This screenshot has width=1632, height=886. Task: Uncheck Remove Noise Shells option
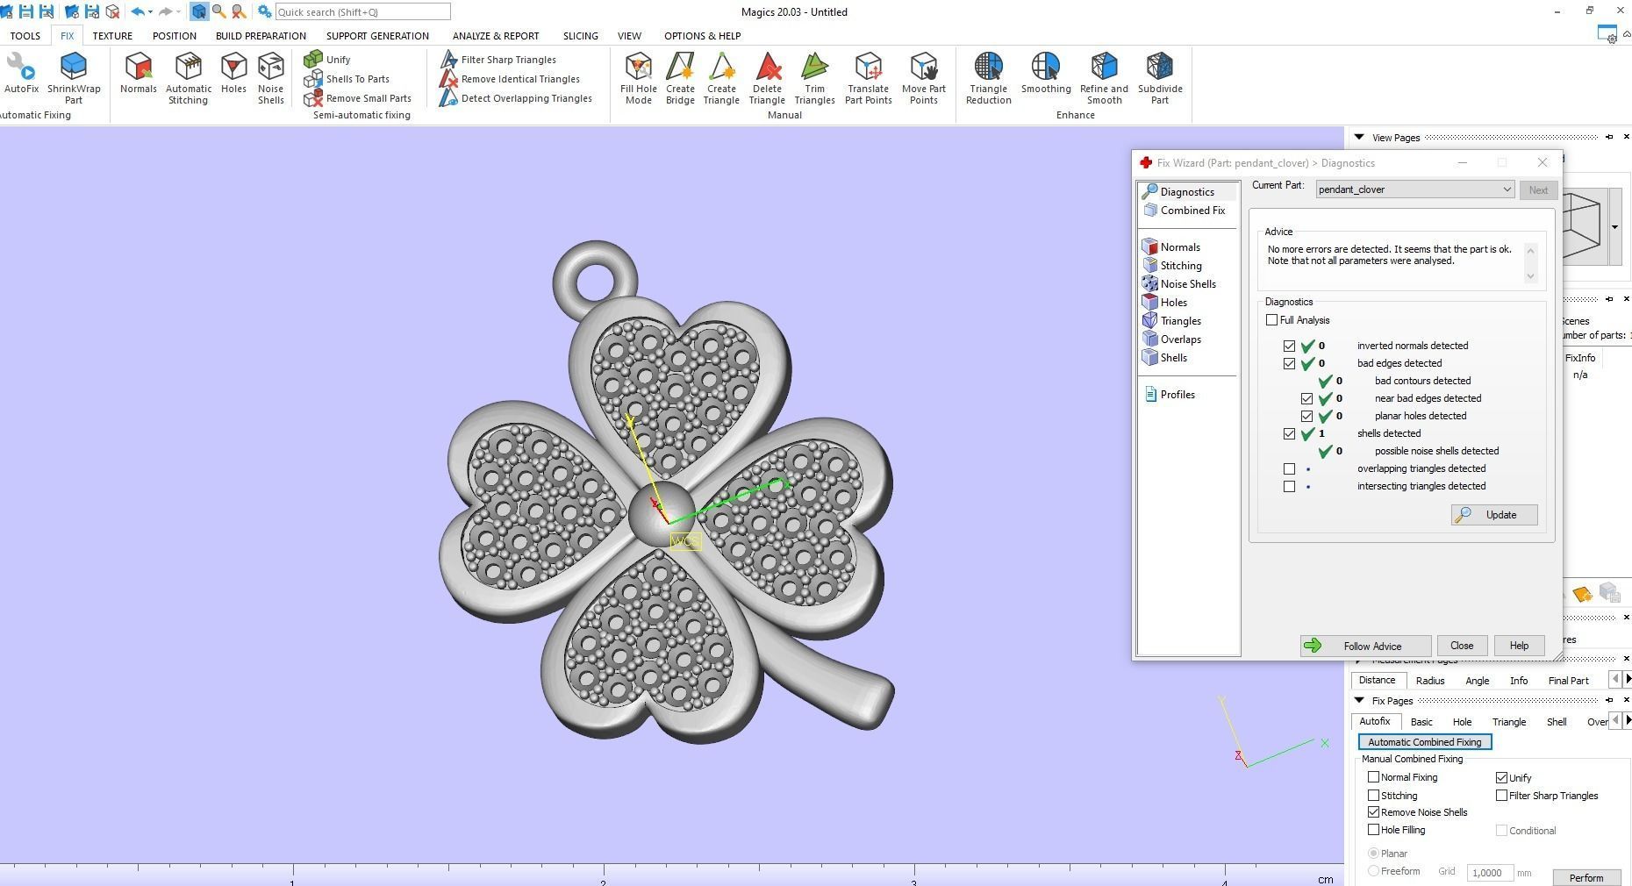[x=1373, y=812]
